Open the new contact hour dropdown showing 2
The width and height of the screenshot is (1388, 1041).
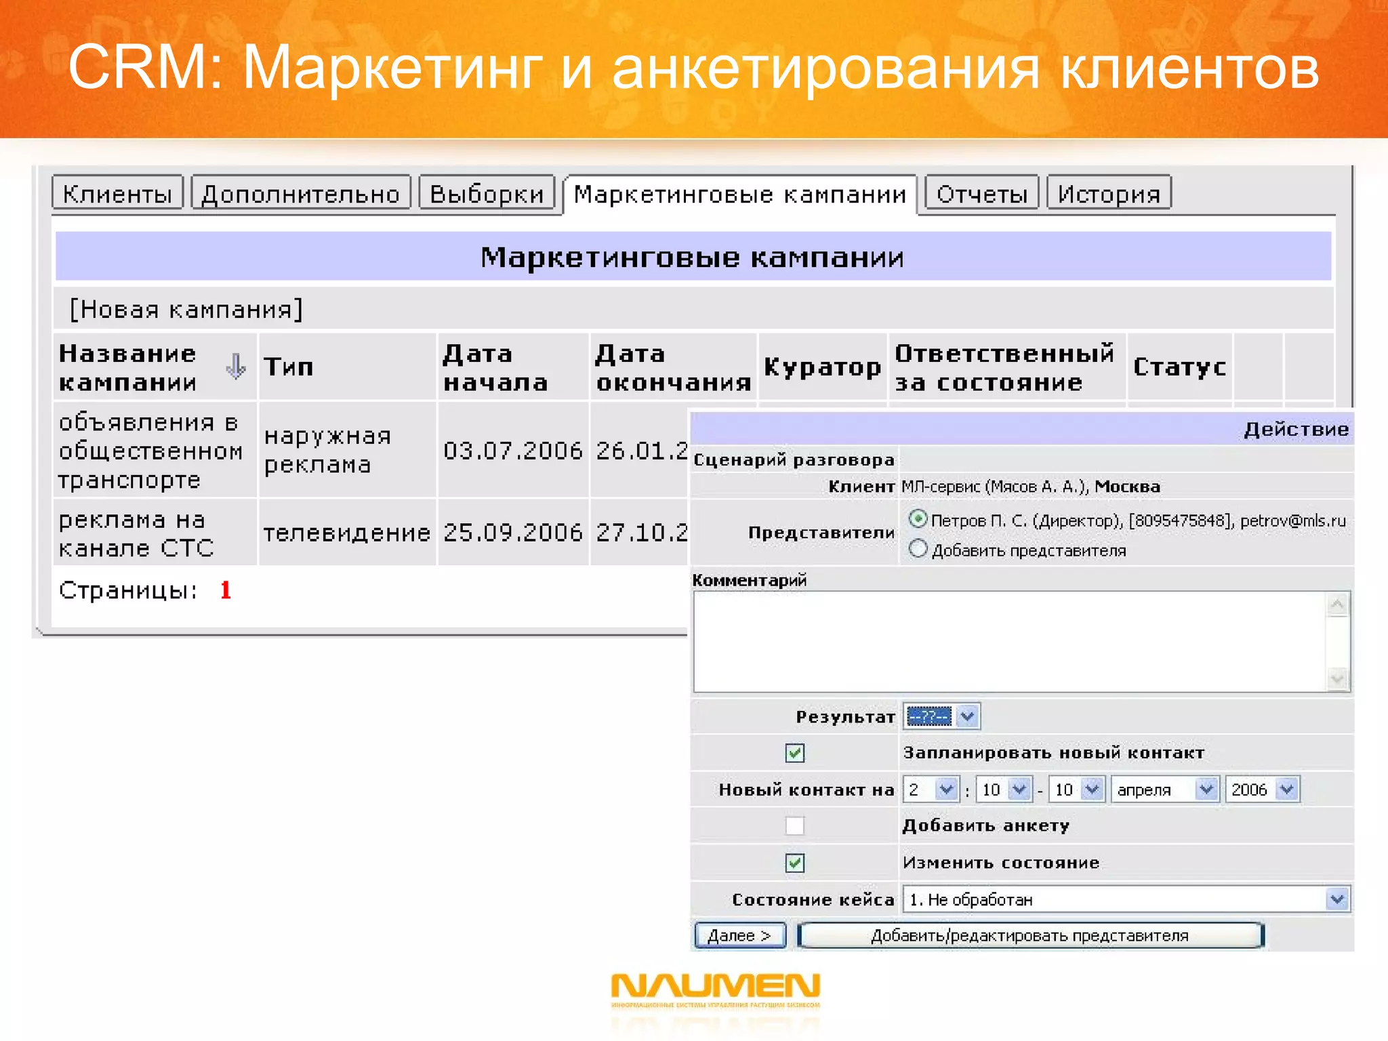pyautogui.click(x=931, y=790)
